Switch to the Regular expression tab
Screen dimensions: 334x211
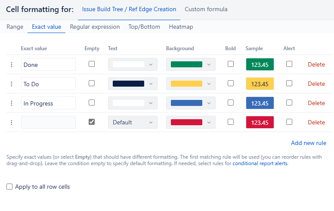[95, 27]
